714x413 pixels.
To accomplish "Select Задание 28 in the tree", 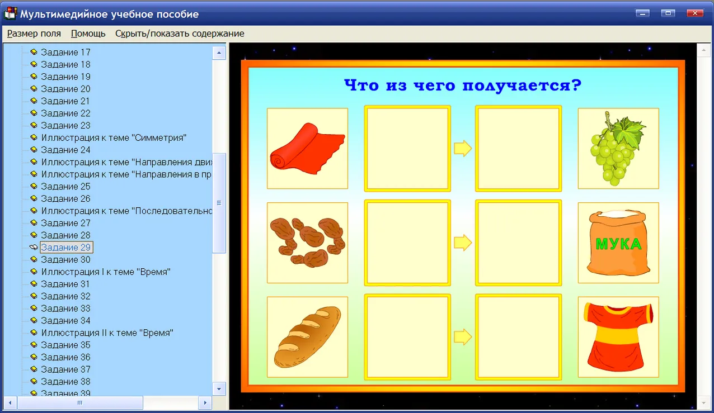I will [x=65, y=235].
